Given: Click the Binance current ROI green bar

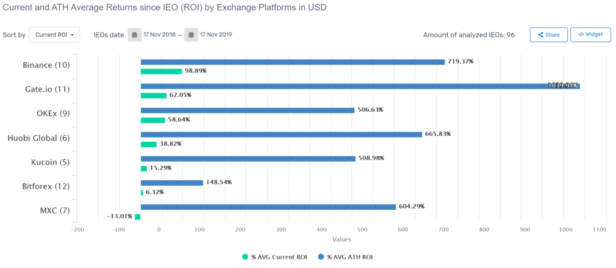Looking at the screenshot, I should click(x=161, y=72).
